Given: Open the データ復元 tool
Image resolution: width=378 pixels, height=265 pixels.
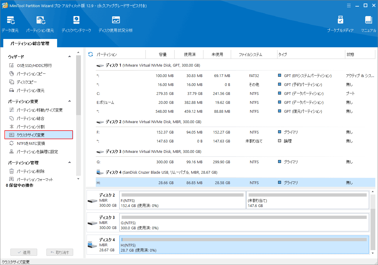Looking at the screenshot, I should (x=10, y=24).
